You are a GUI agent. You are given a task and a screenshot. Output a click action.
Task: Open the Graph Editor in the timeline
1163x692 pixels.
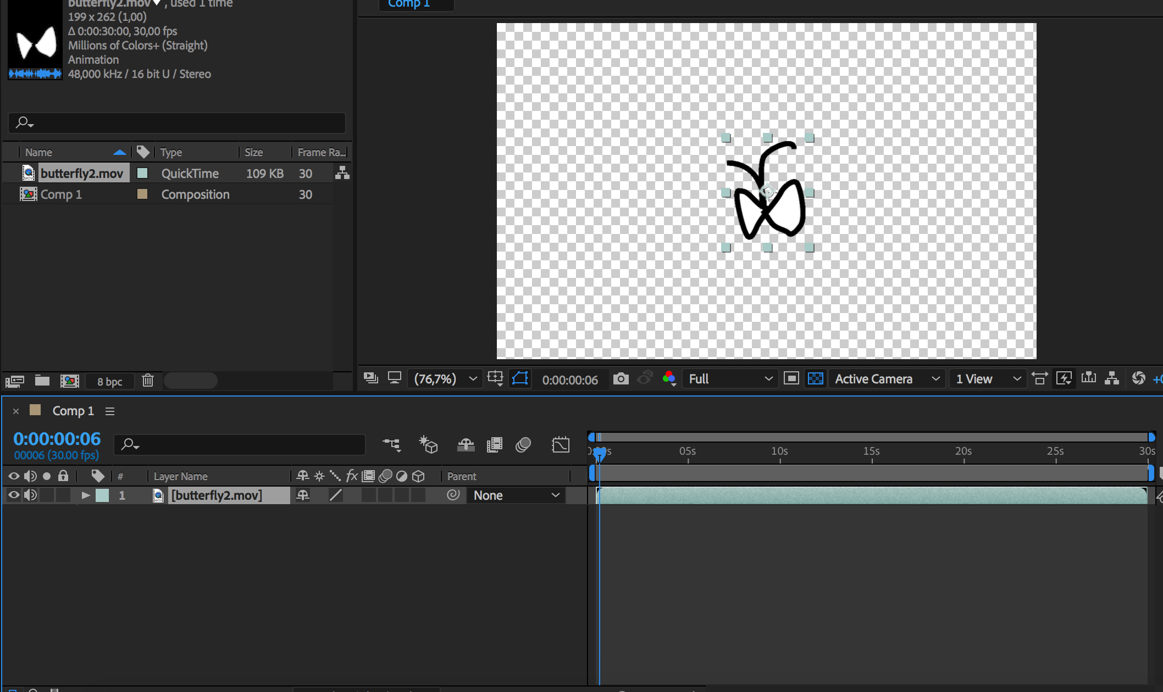pos(560,444)
